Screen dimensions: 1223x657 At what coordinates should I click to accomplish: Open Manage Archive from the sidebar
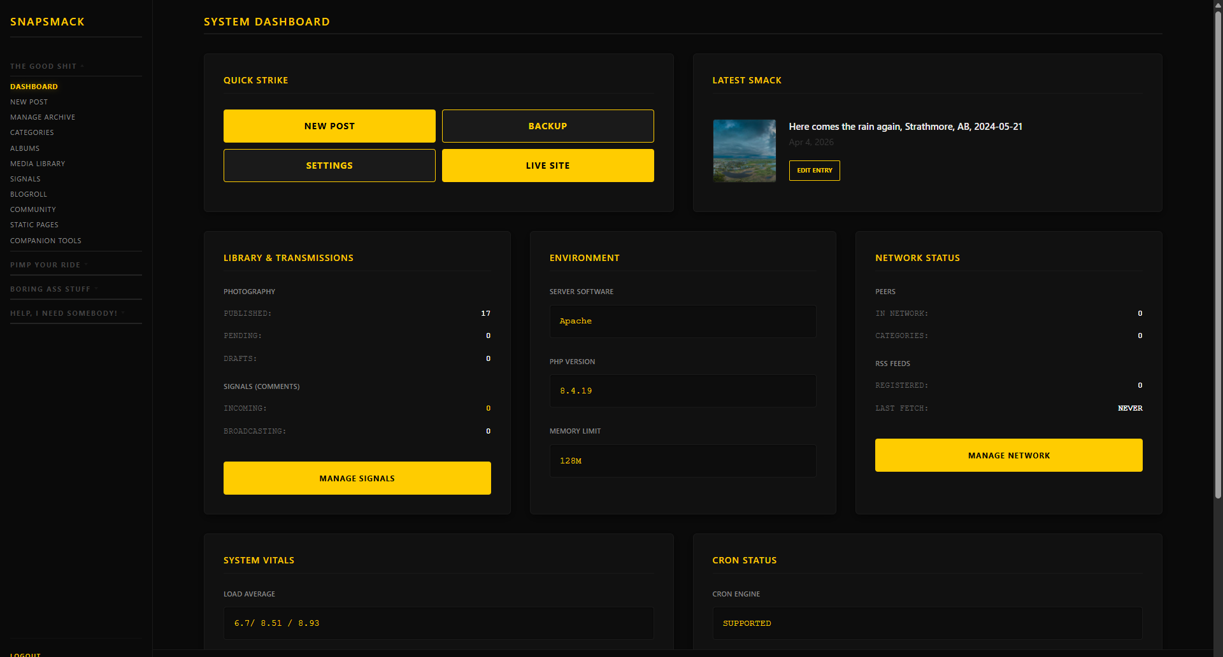43,117
